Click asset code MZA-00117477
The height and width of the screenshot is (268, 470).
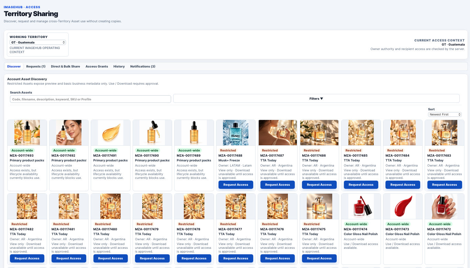pyautogui.click(x=230, y=229)
